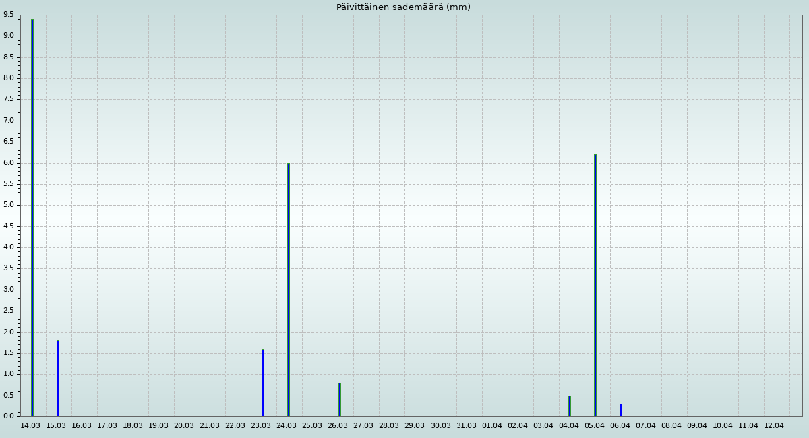The height and width of the screenshot is (438, 809).
Task: Select the 04.04 rainfall bar
Action: click(x=570, y=406)
